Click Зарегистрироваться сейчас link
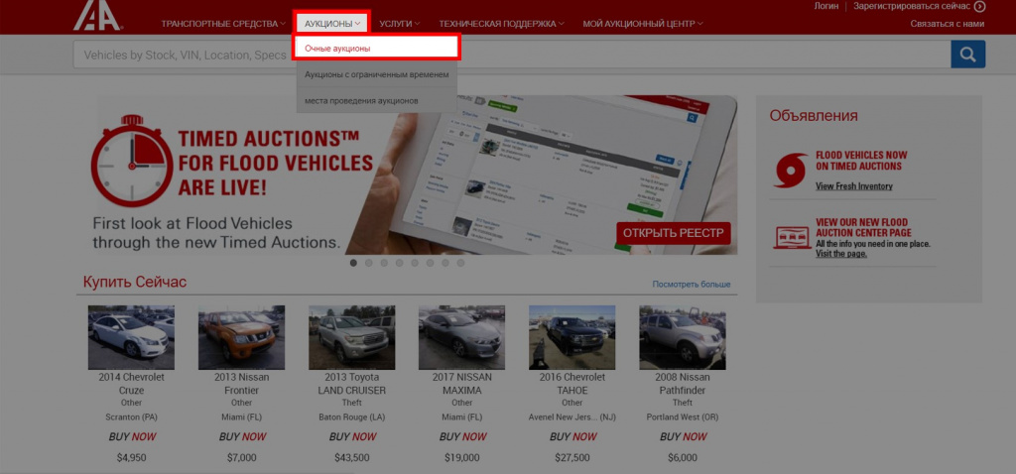1016x474 pixels. click(912, 6)
